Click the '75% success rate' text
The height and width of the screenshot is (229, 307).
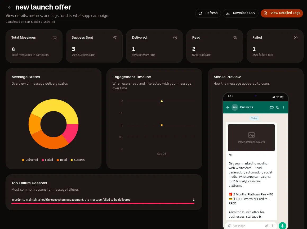pyautogui.click(x=83, y=55)
